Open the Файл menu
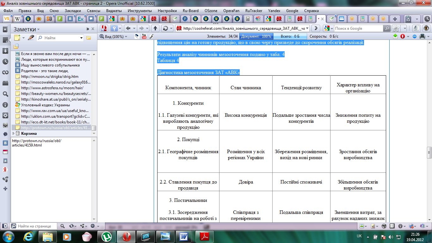 tap(9, 10)
